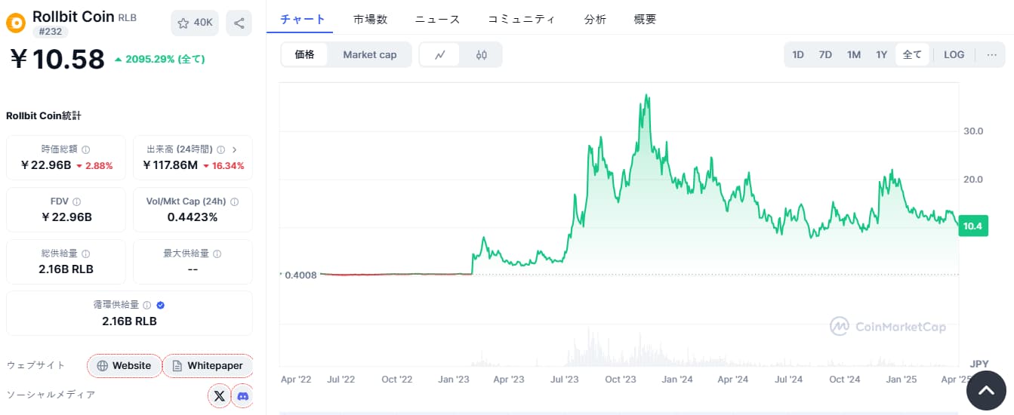1014x415 pixels.
Task: Switch chart to candlestick view icon
Action: 481,54
